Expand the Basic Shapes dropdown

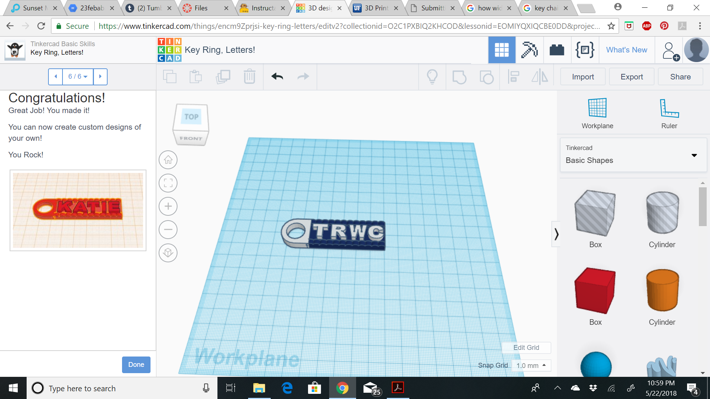point(694,155)
